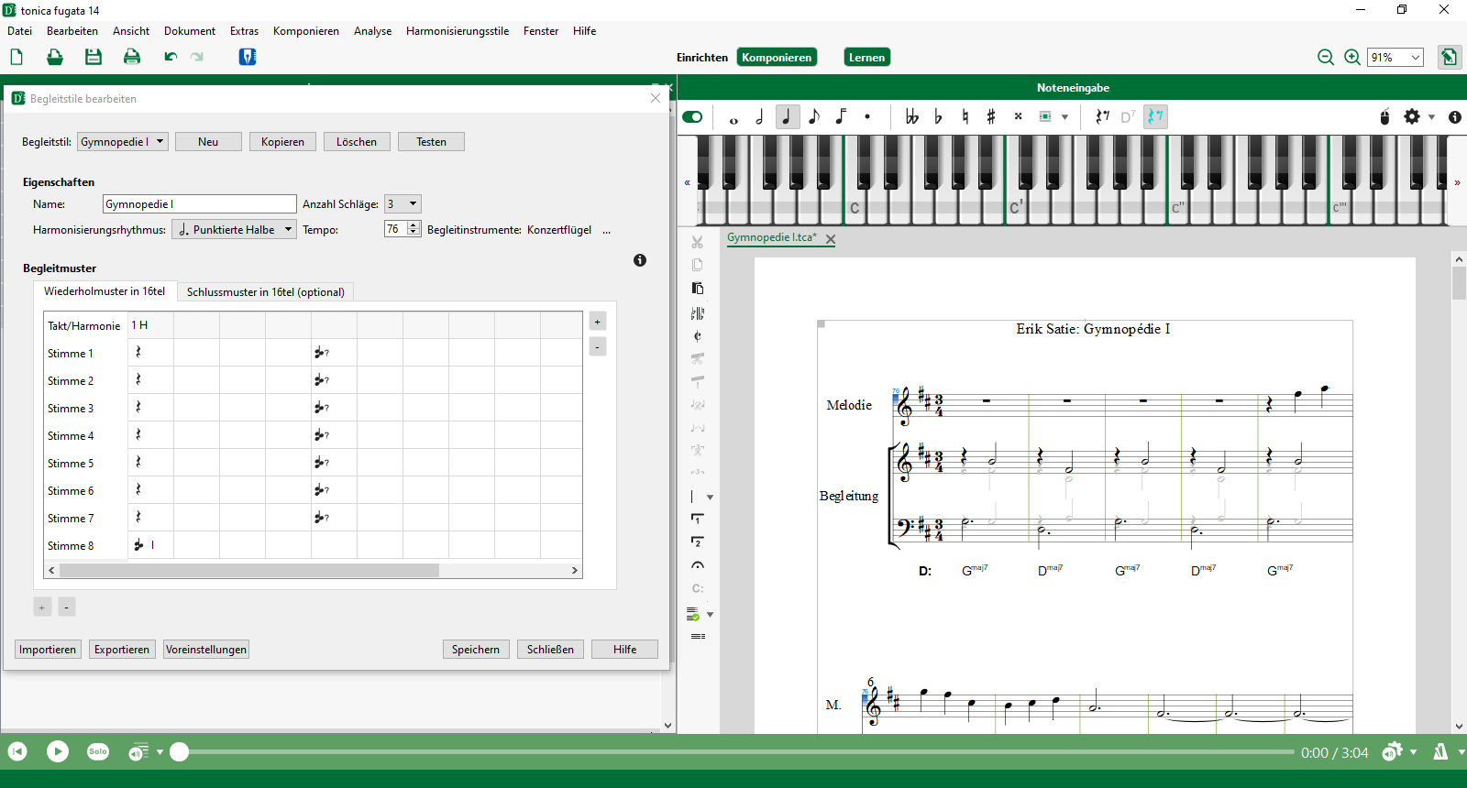Open the Anzahl Schläge dropdown
The image size is (1467, 788).
pyautogui.click(x=403, y=204)
